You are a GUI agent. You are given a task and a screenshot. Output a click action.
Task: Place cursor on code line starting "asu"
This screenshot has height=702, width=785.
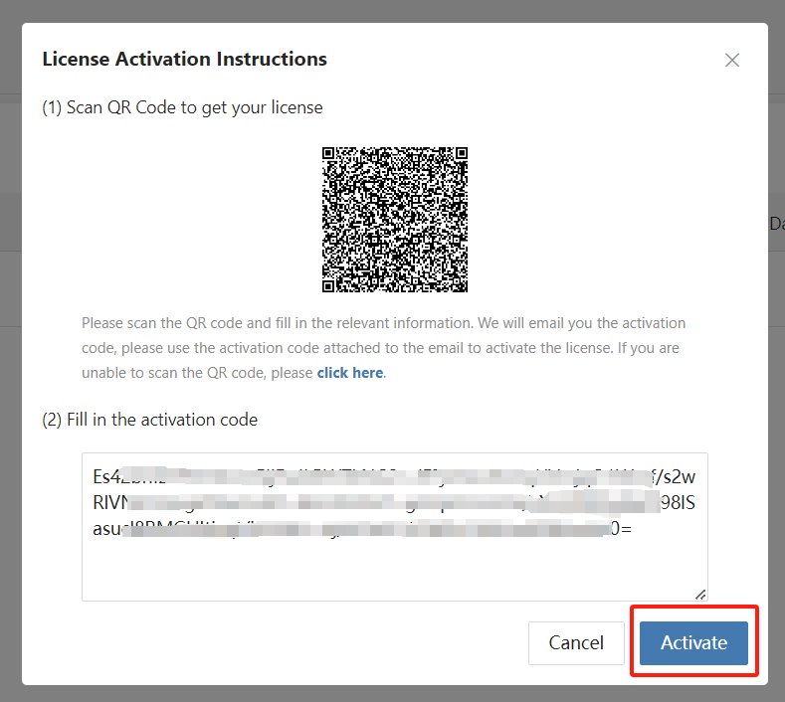click(x=362, y=528)
